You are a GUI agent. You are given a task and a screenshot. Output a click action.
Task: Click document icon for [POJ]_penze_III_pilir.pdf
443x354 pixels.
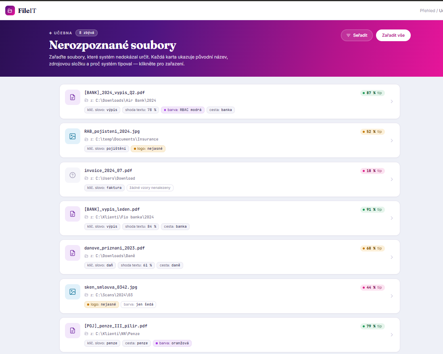click(x=73, y=331)
